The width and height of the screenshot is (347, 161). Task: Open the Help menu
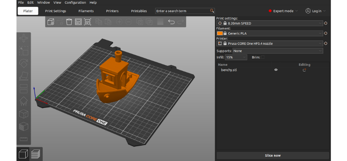pos(93,3)
